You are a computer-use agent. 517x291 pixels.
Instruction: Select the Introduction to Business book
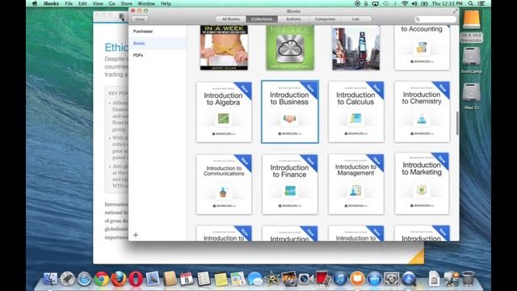click(x=290, y=112)
